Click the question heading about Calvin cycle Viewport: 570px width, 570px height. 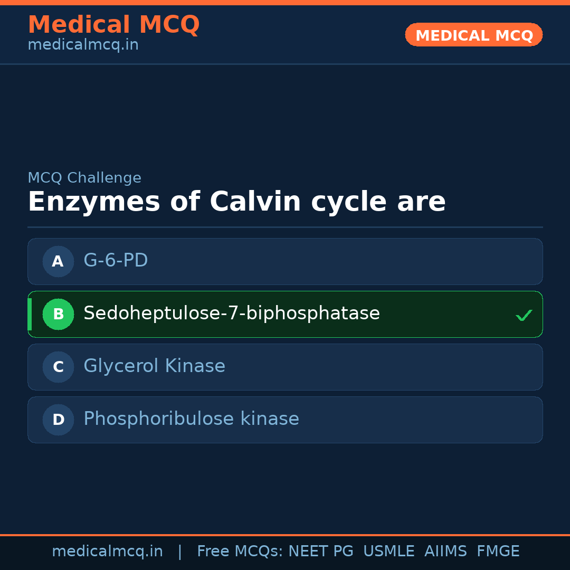[x=236, y=202]
